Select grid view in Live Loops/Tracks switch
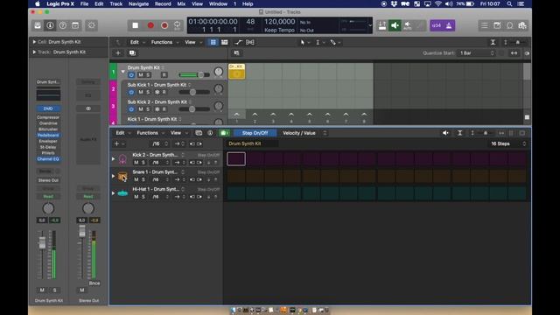This screenshot has height=315, width=560. [213, 42]
